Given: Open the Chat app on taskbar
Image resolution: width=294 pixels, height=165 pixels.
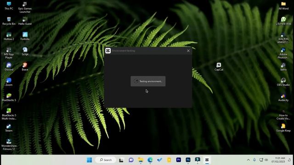Looking at the screenshot, I should [x=131, y=160].
